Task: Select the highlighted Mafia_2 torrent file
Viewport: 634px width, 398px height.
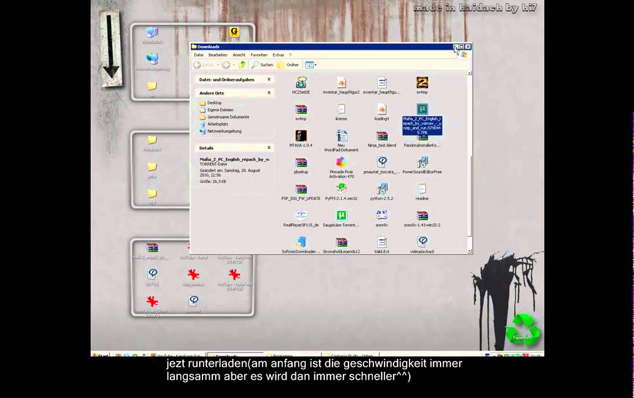Action: (422, 119)
